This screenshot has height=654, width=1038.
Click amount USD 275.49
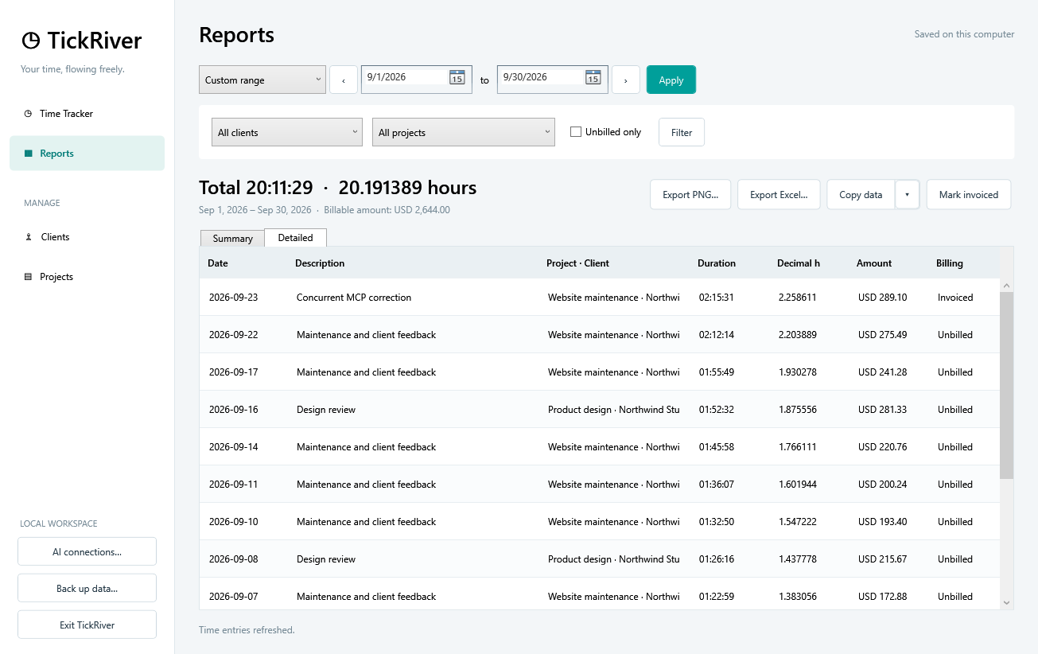883,335
